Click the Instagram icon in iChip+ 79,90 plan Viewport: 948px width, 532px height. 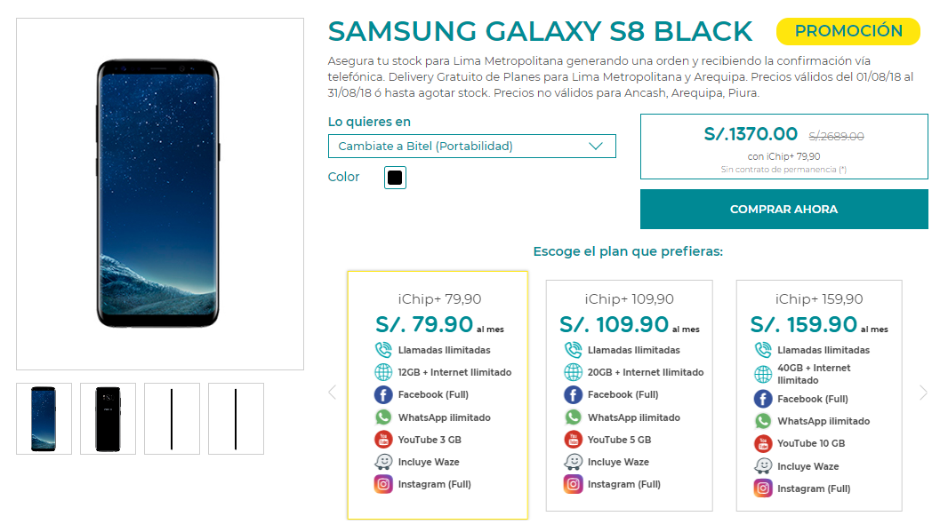(383, 484)
